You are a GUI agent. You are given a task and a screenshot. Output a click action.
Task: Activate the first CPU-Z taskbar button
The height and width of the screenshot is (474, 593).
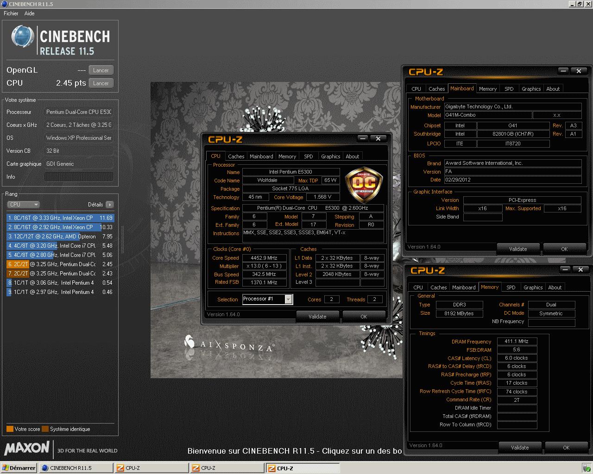coord(151,468)
